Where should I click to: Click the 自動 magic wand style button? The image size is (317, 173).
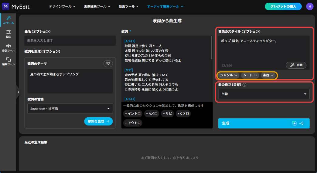296,65
